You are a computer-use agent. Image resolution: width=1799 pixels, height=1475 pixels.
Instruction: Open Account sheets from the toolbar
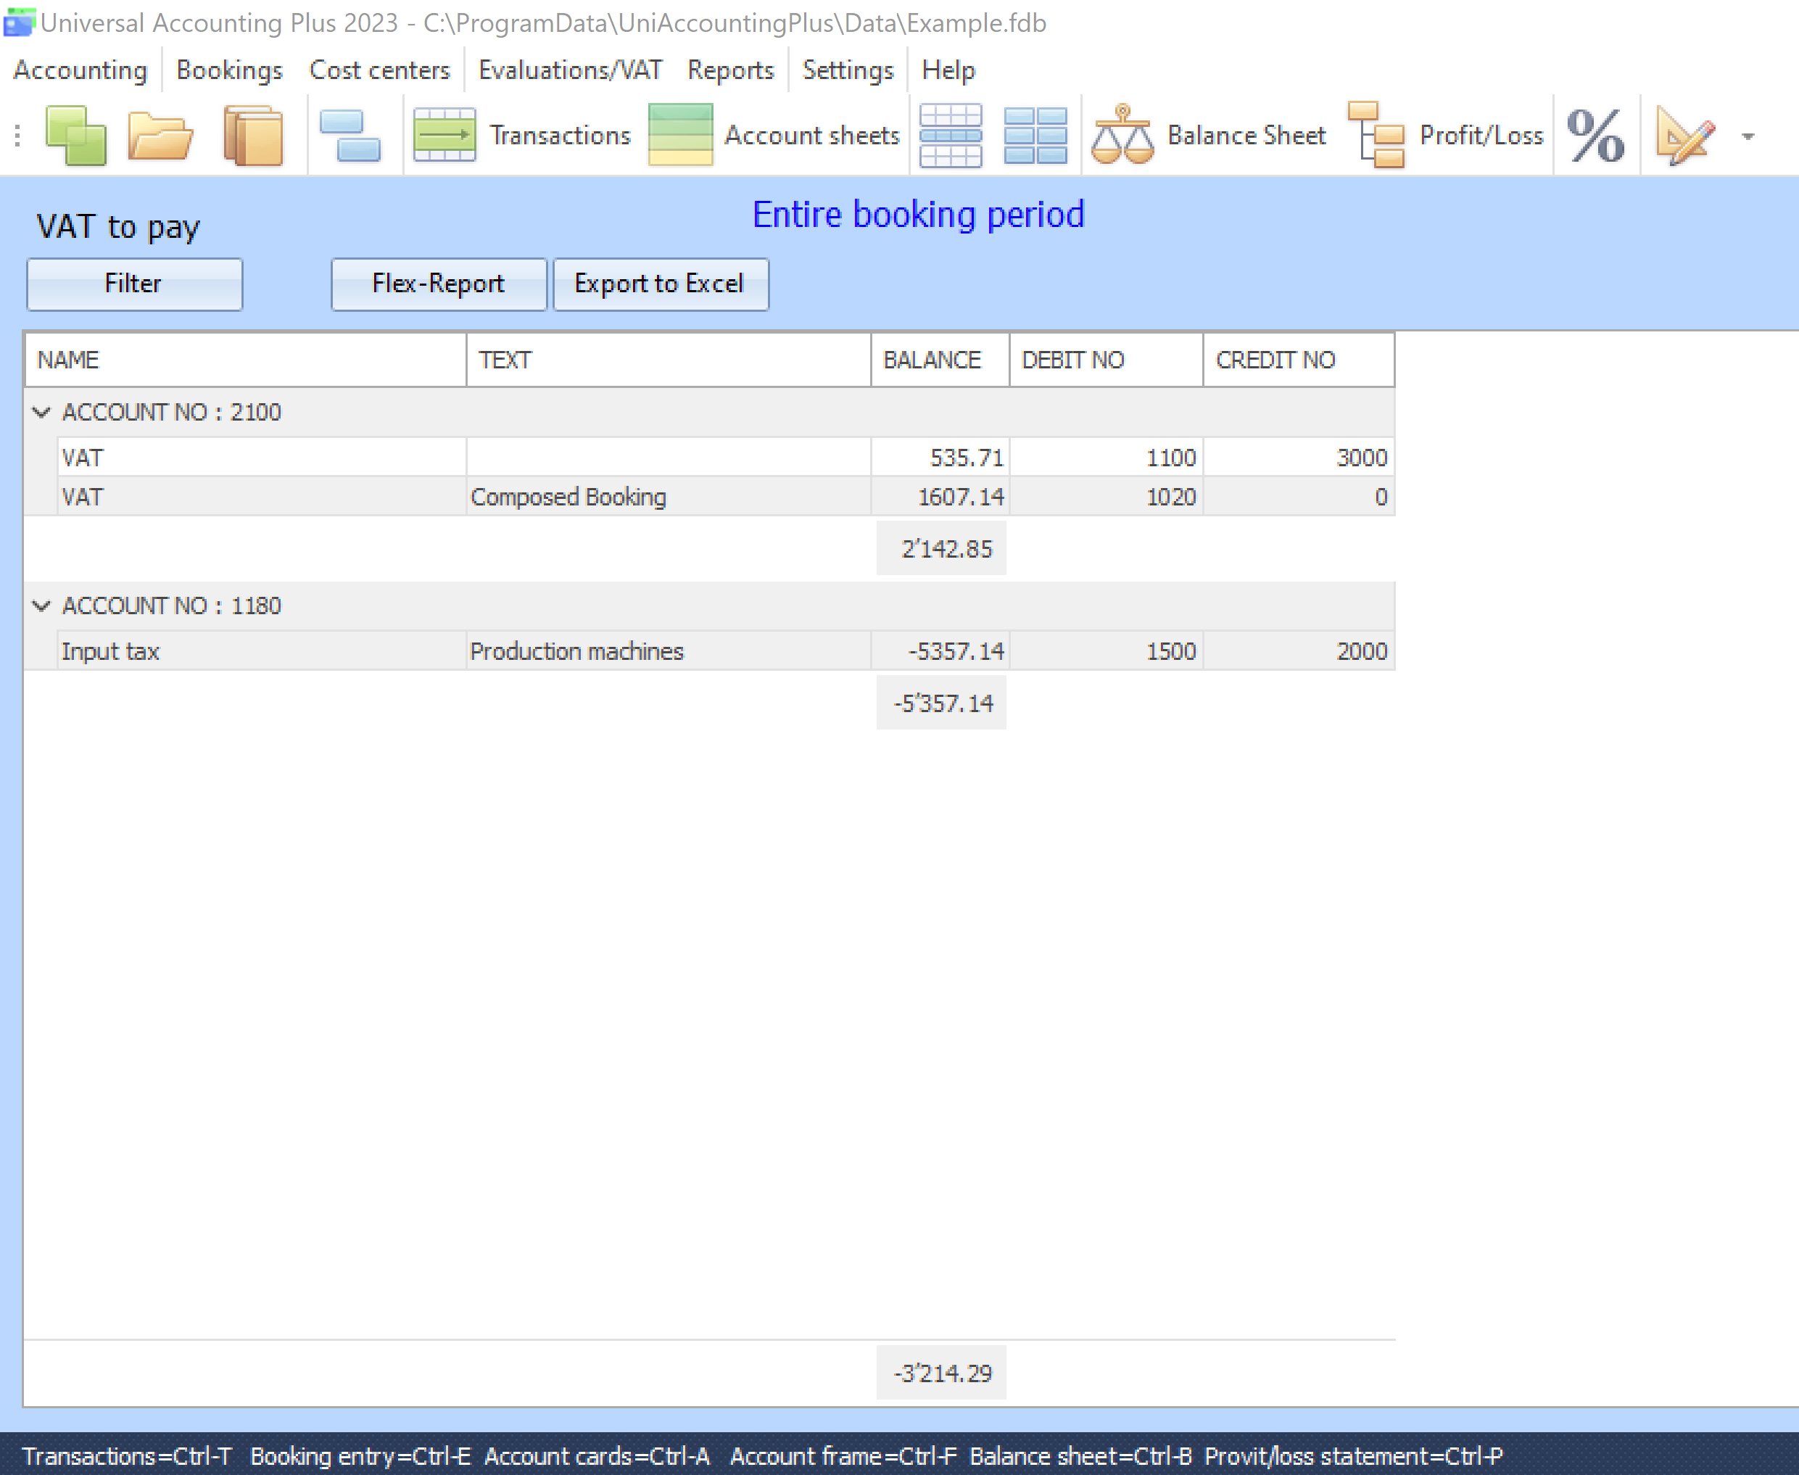pyautogui.click(x=773, y=135)
